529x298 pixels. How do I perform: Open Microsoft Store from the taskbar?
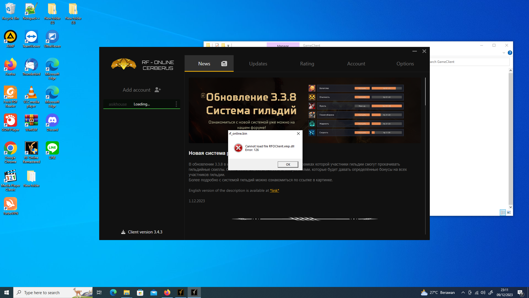140,292
